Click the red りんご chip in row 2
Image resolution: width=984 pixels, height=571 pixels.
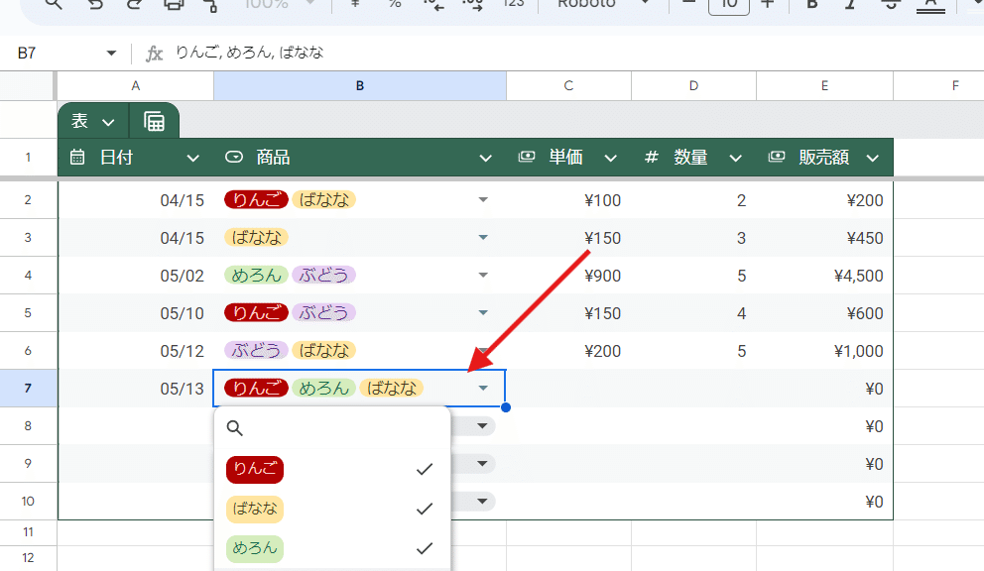(256, 199)
